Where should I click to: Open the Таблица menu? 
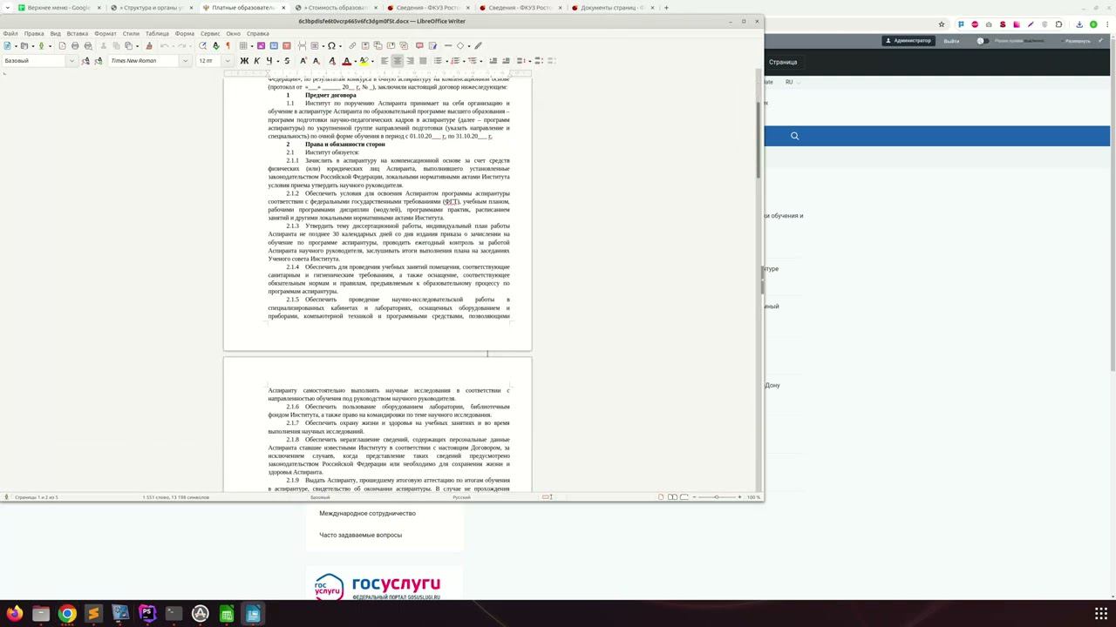[x=157, y=34]
